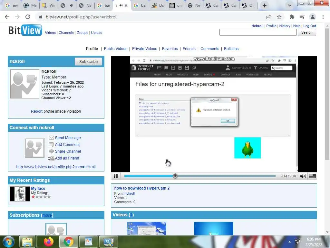
Task: Open History link at top right
Action: coord(285,26)
